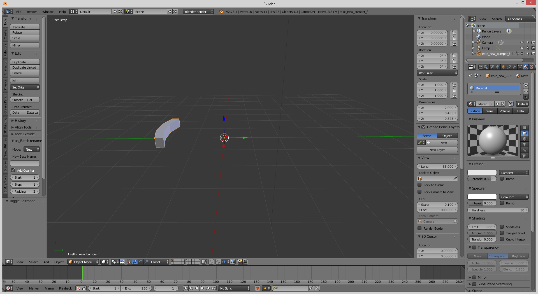This screenshot has width=538, height=294.
Task: Open the Constraints properties chain tab
Action: click(x=509, y=67)
